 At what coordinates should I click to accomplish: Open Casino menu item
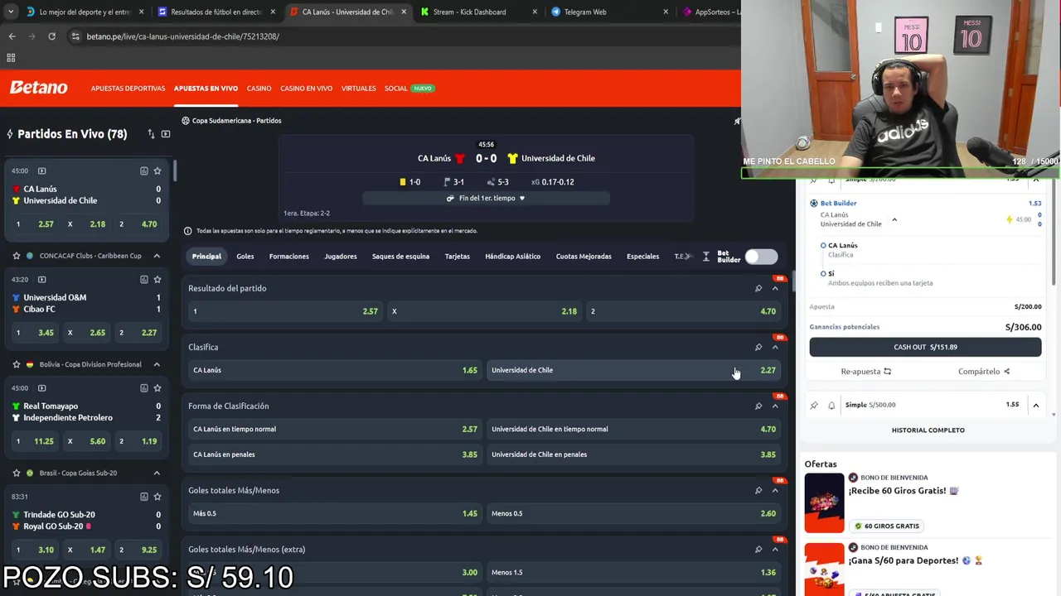coord(259,89)
